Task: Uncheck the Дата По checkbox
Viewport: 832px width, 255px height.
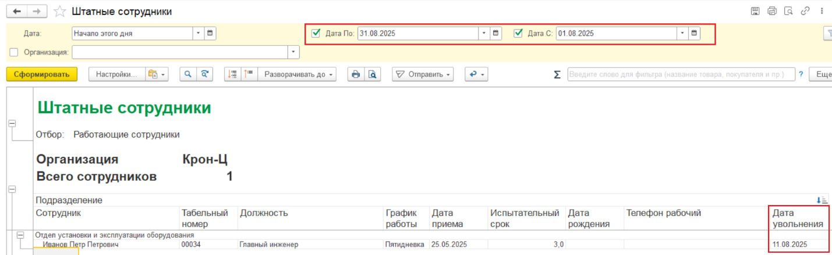Action: (x=316, y=33)
